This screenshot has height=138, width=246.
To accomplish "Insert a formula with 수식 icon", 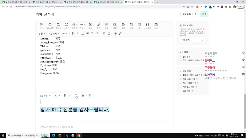I will pos(156,26).
